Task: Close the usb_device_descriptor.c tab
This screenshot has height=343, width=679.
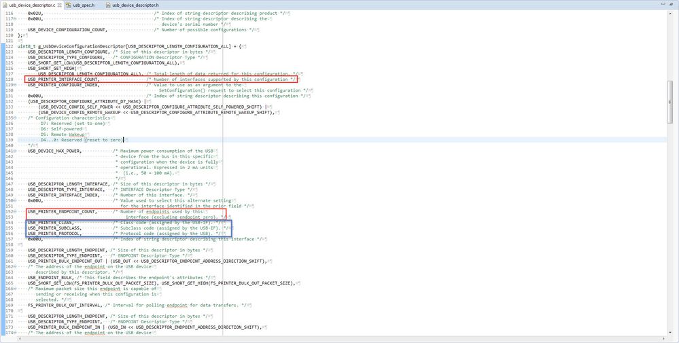Action: 59,5
